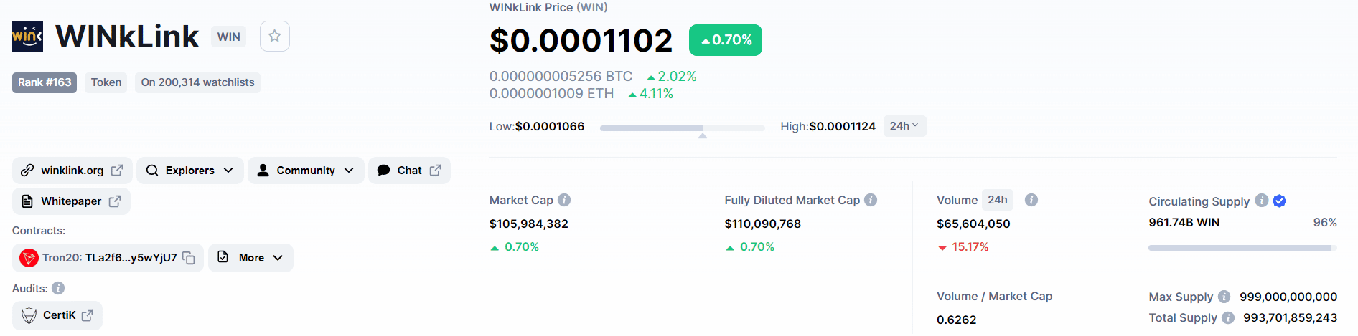Click the verified supply checkmark badge

coord(1279,201)
